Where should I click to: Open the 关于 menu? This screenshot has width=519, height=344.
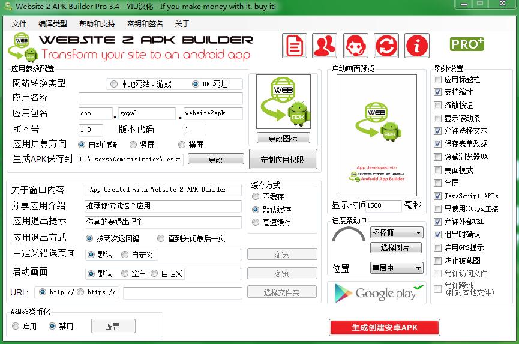(x=182, y=24)
